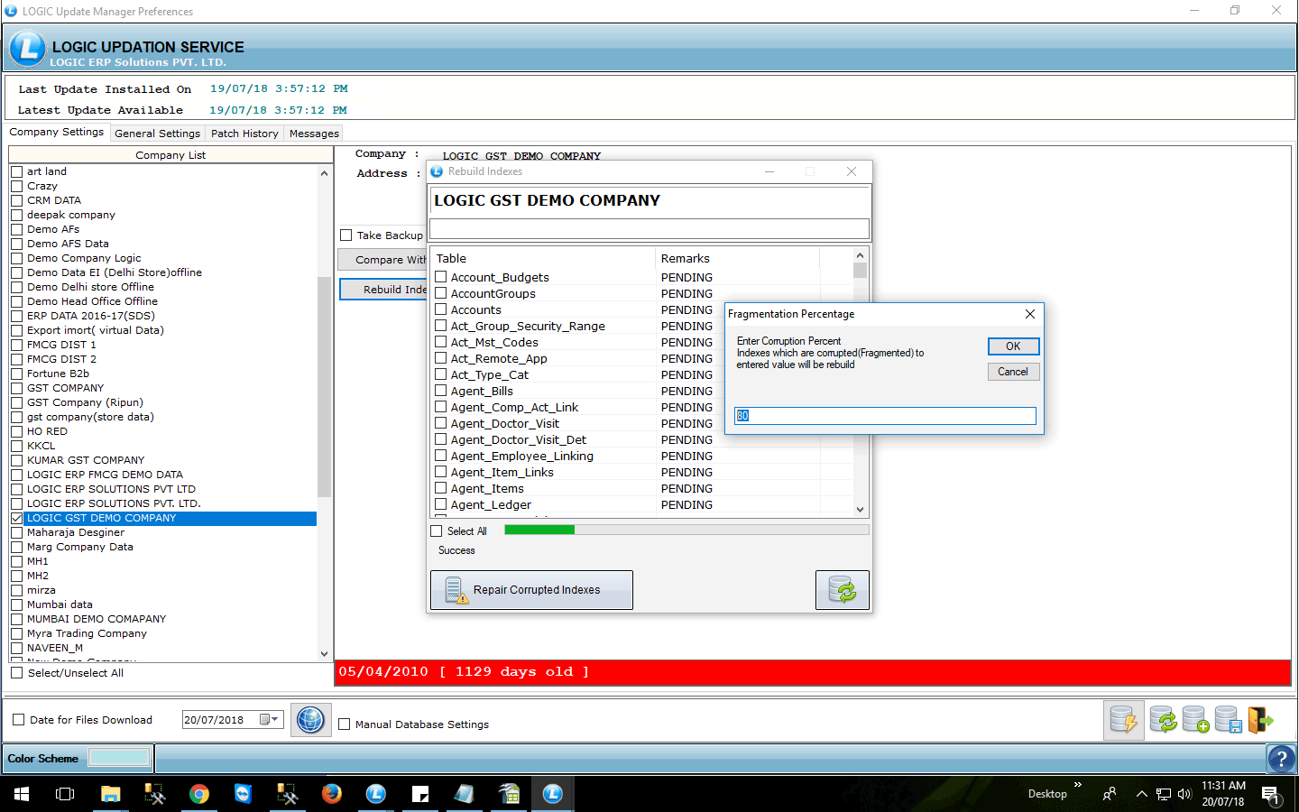Viewport: 1299px width, 812px height.
Task: Click the green refresh database icon in Rebuild Indexes
Action: (x=843, y=590)
